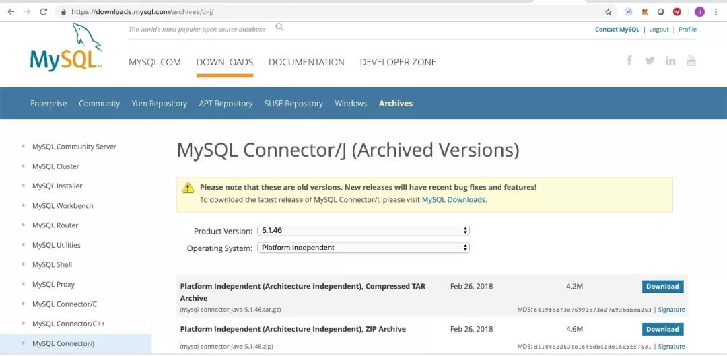Open MySQL Shell in sidebar
Screen dimensions: 727x356
52,264
